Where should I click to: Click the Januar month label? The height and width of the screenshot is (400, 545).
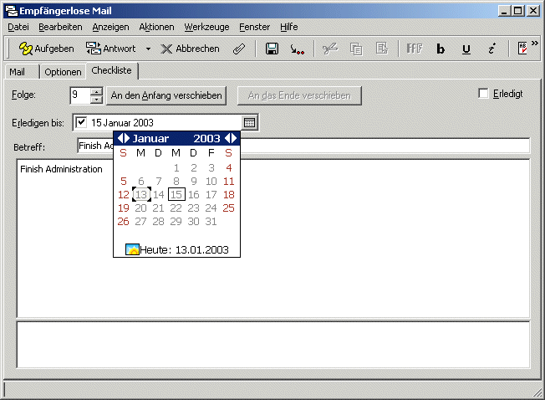150,138
